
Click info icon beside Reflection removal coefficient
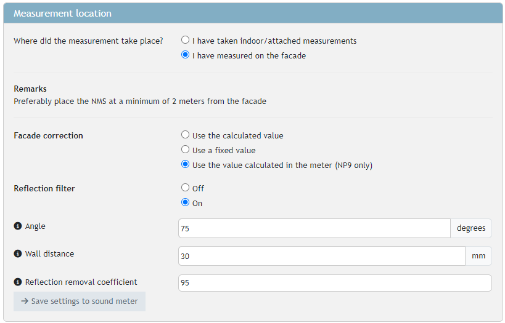[17, 282]
